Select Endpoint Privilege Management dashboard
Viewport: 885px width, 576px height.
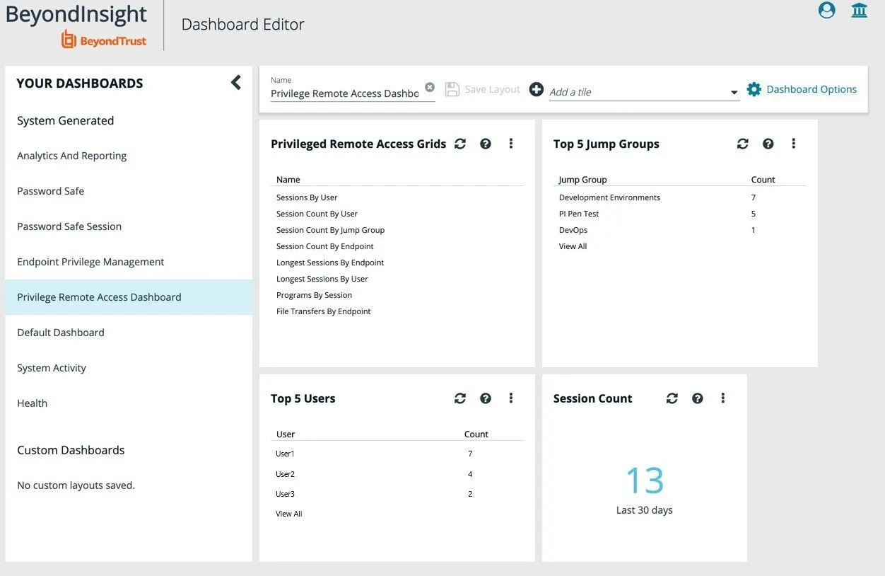coord(129,262)
